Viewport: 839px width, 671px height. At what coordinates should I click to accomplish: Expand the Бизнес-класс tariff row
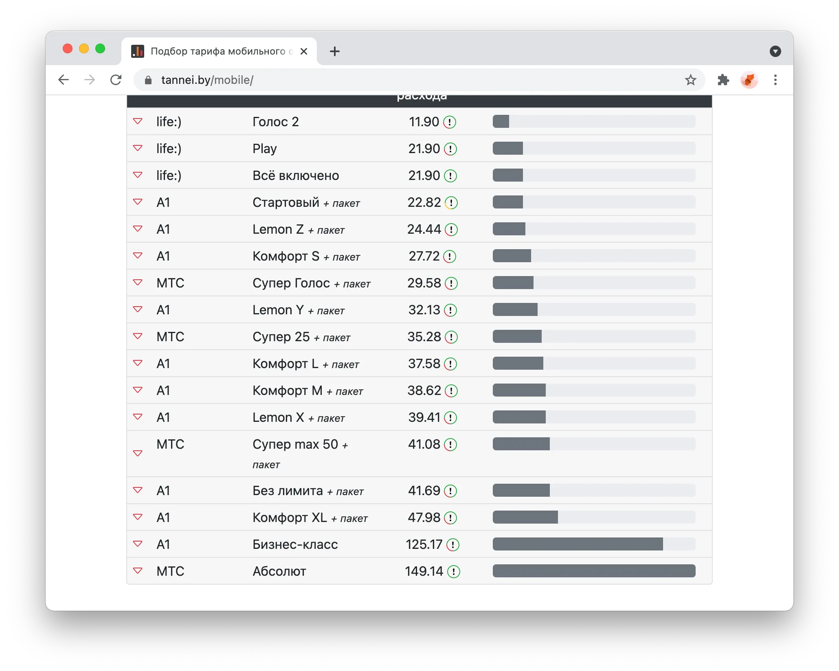tap(138, 544)
